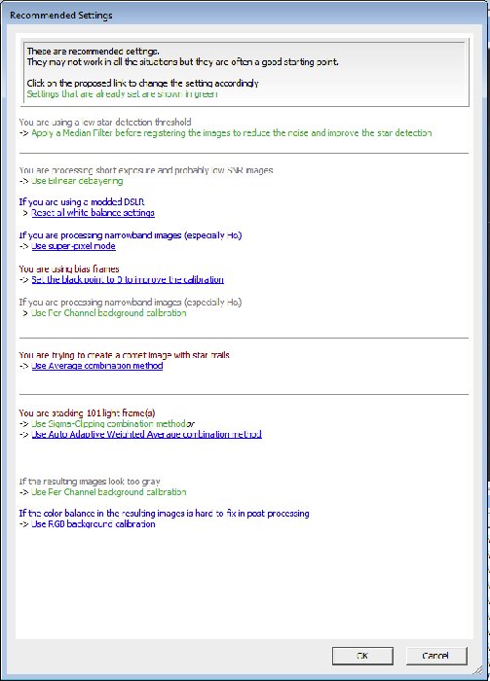Choose Use RGB background calibration link
Screen dimensions: 490x681
[94, 524]
